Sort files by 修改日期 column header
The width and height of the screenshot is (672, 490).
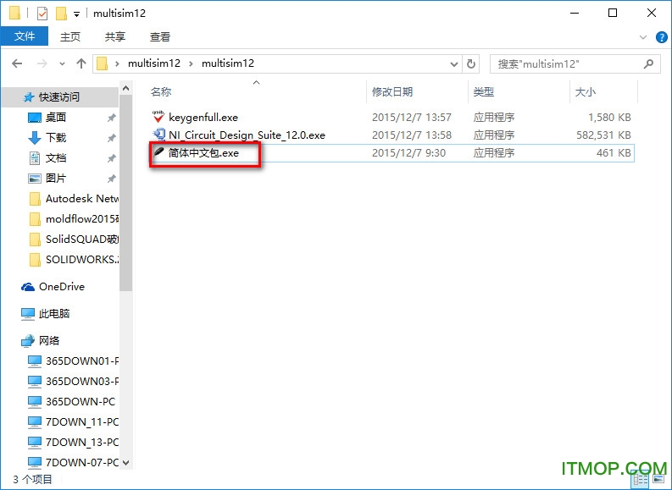[x=392, y=91]
